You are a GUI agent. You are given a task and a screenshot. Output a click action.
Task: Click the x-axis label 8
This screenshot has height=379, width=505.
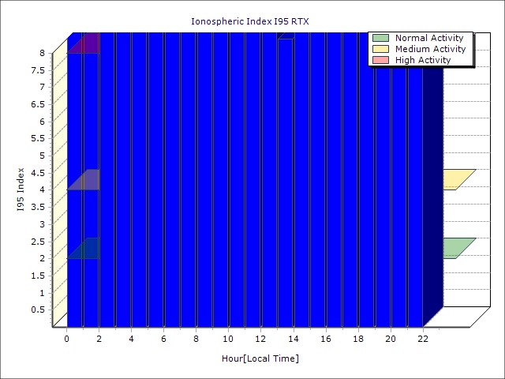click(x=196, y=339)
